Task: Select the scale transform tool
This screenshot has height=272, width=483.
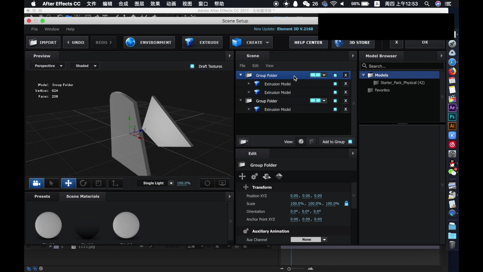Action: 98,183
